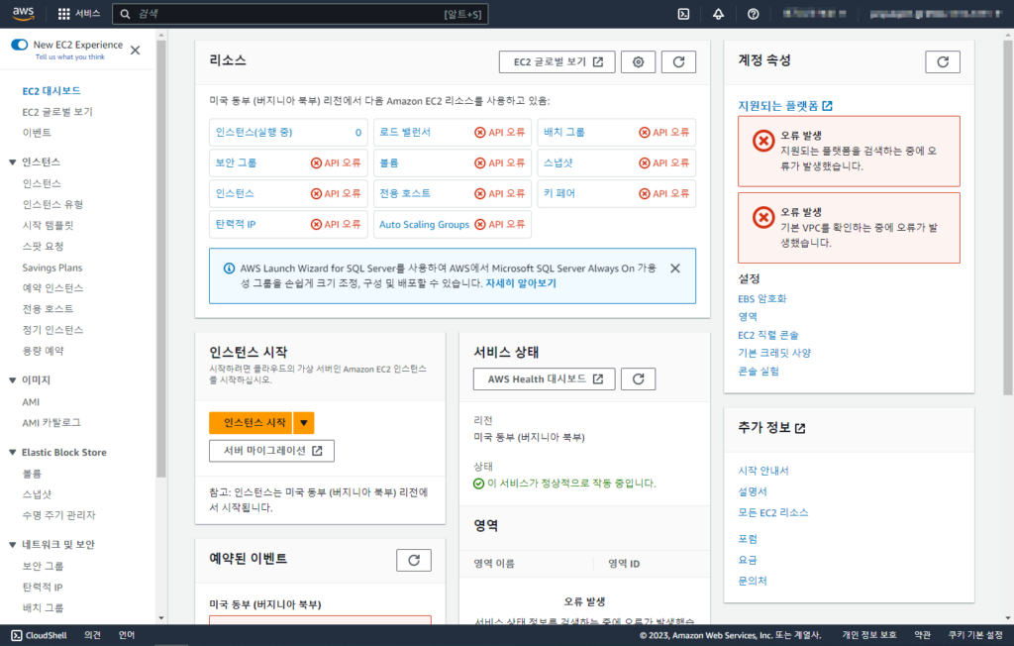The image size is (1014, 646).
Task: Open the notifications bell icon
Action: (x=719, y=14)
